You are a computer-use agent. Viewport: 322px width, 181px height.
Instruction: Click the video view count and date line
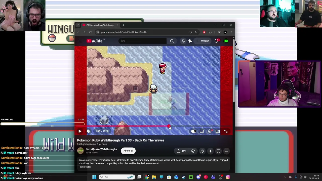click(92, 144)
